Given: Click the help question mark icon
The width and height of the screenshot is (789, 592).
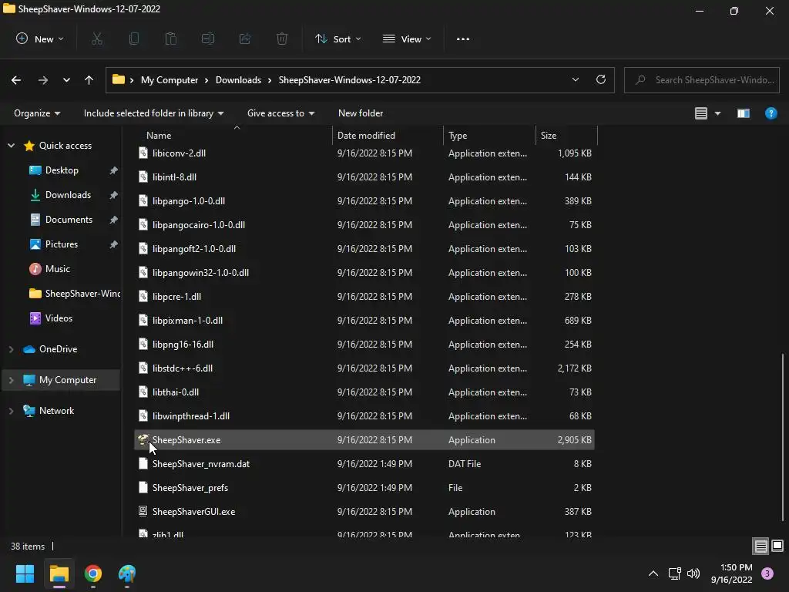Looking at the screenshot, I should point(771,113).
